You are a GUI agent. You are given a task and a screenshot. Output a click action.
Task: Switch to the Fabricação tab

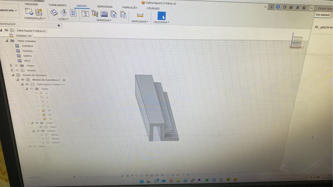point(130,7)
